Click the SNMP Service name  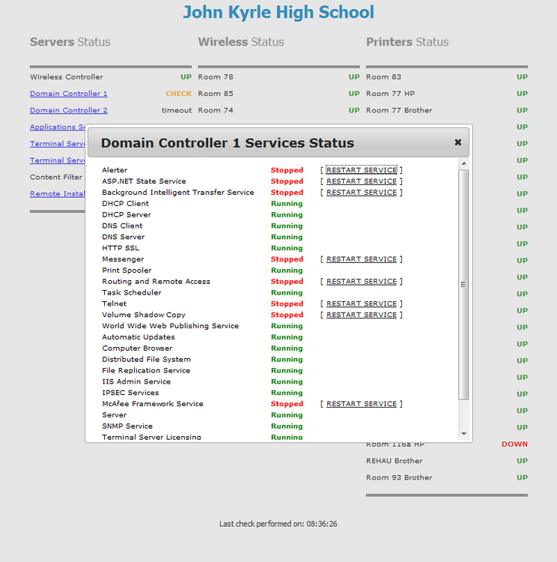coord(127,426)
